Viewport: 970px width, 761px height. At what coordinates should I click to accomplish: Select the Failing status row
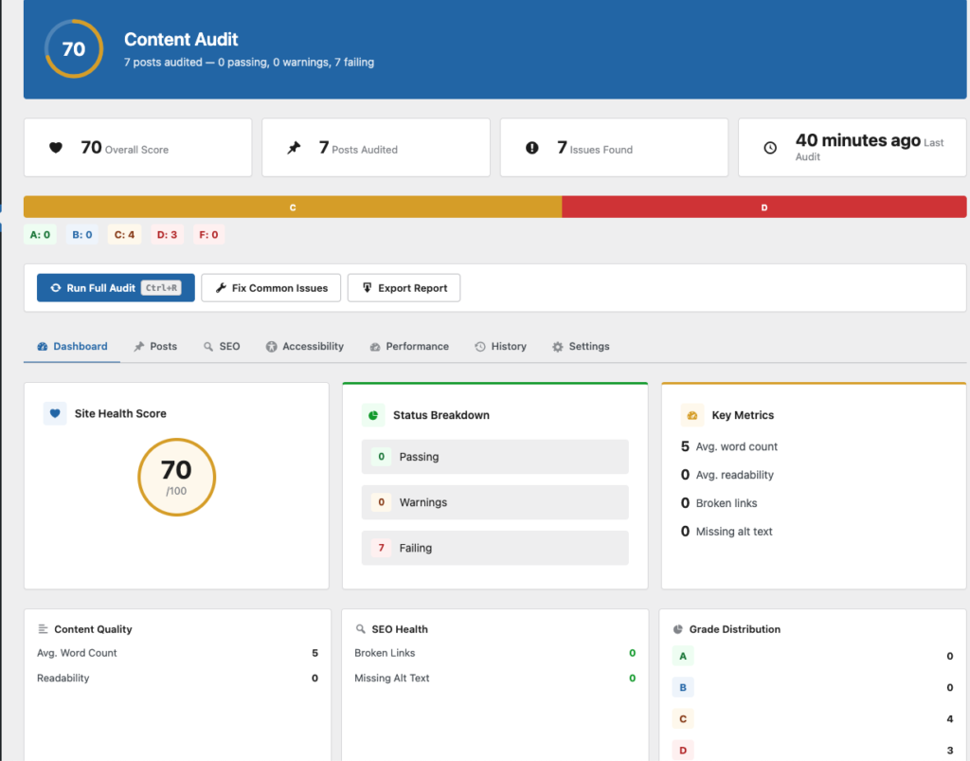pos(494,548)
